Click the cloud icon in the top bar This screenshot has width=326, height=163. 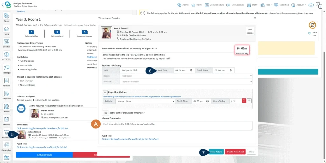click(311, 5)
